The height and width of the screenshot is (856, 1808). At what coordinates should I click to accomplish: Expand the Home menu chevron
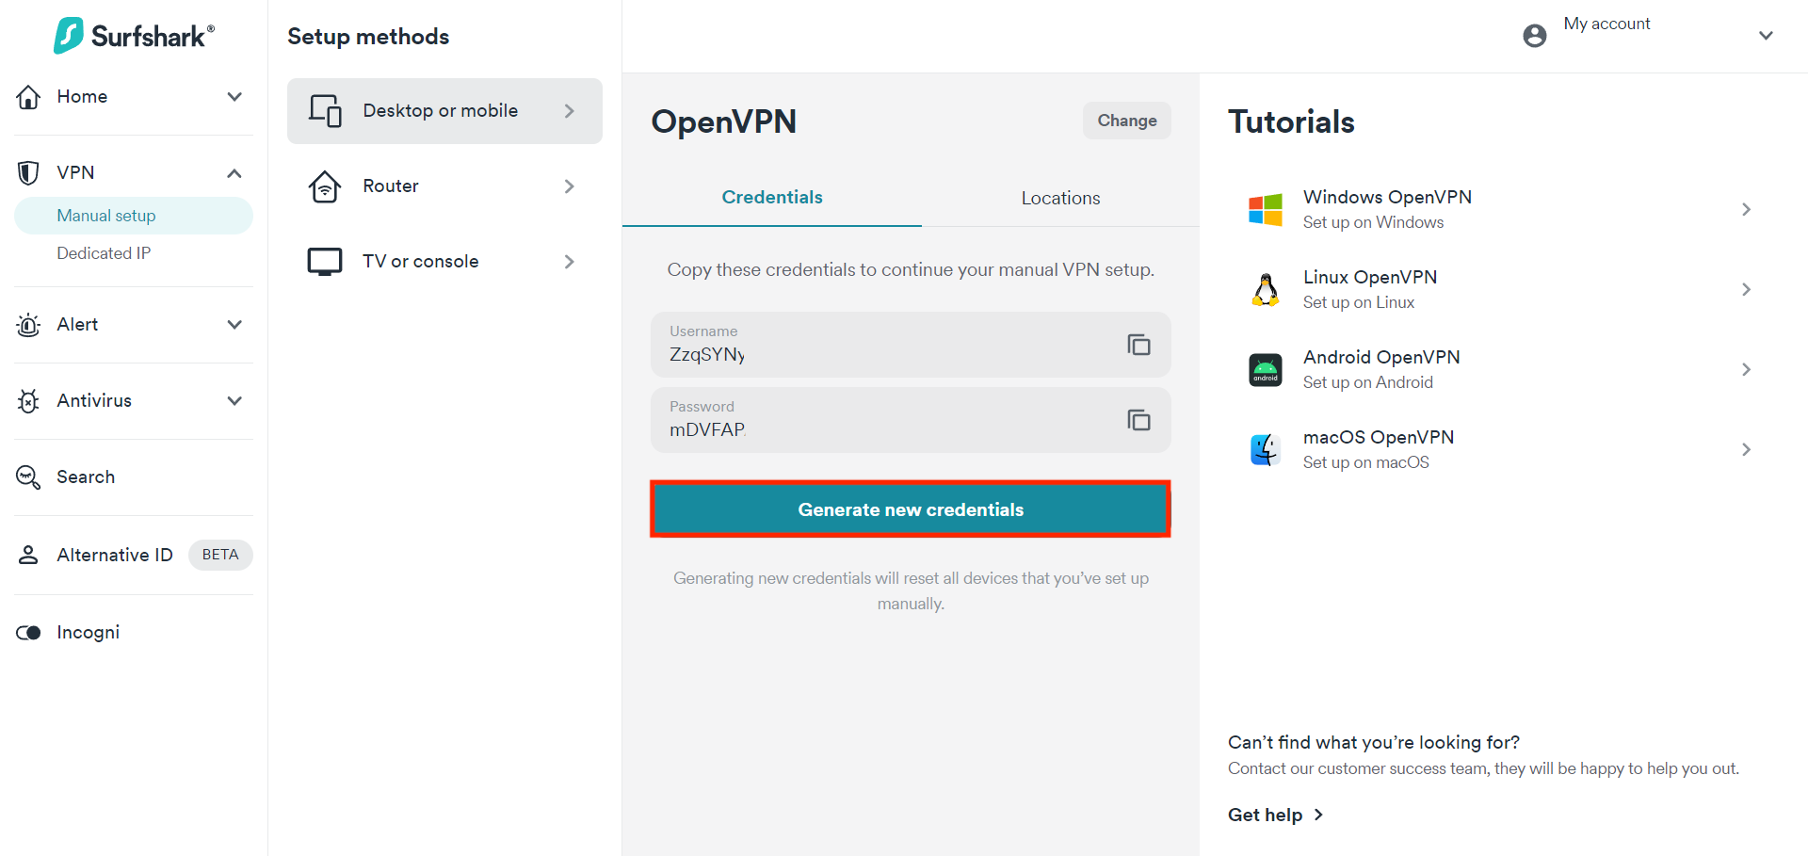click(x=234, y=97)
